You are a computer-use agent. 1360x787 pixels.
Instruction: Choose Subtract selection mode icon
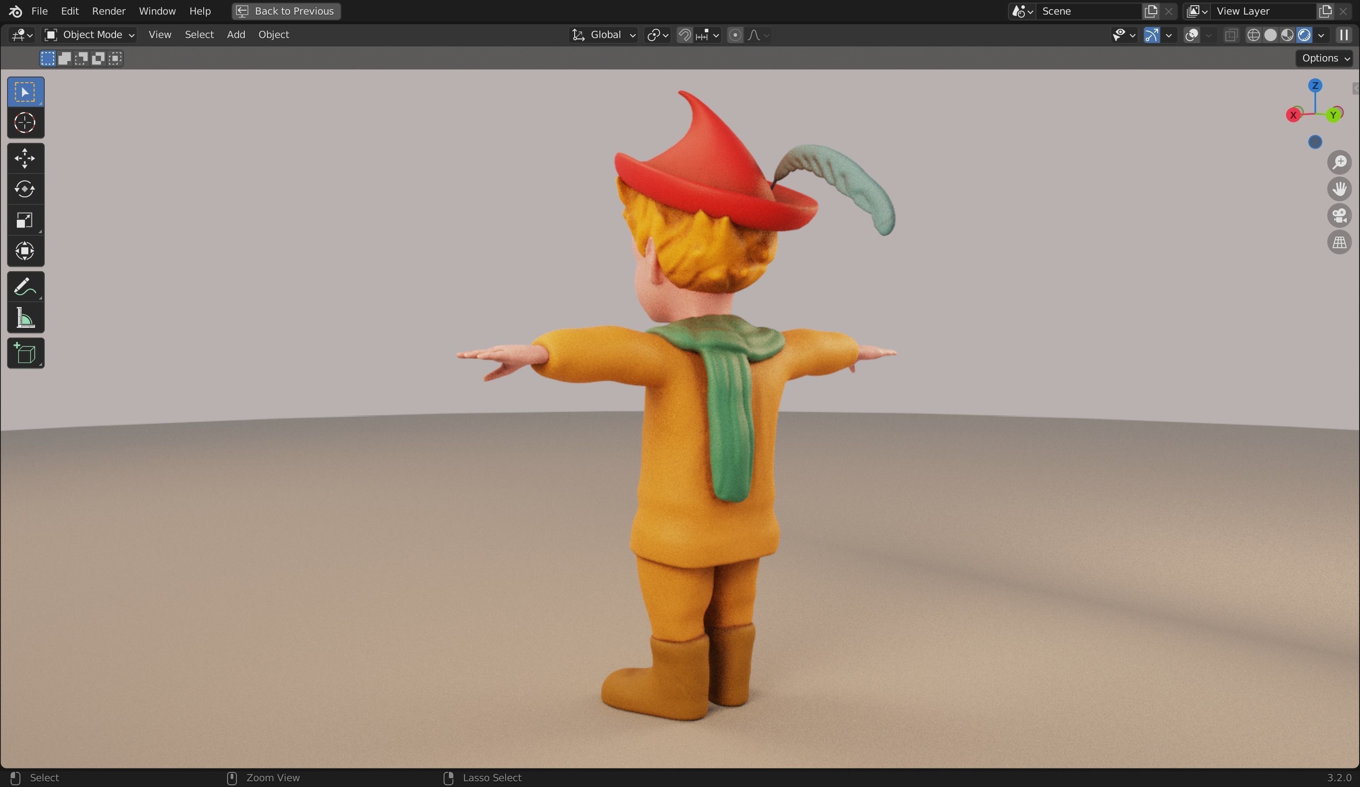(81, 58)
